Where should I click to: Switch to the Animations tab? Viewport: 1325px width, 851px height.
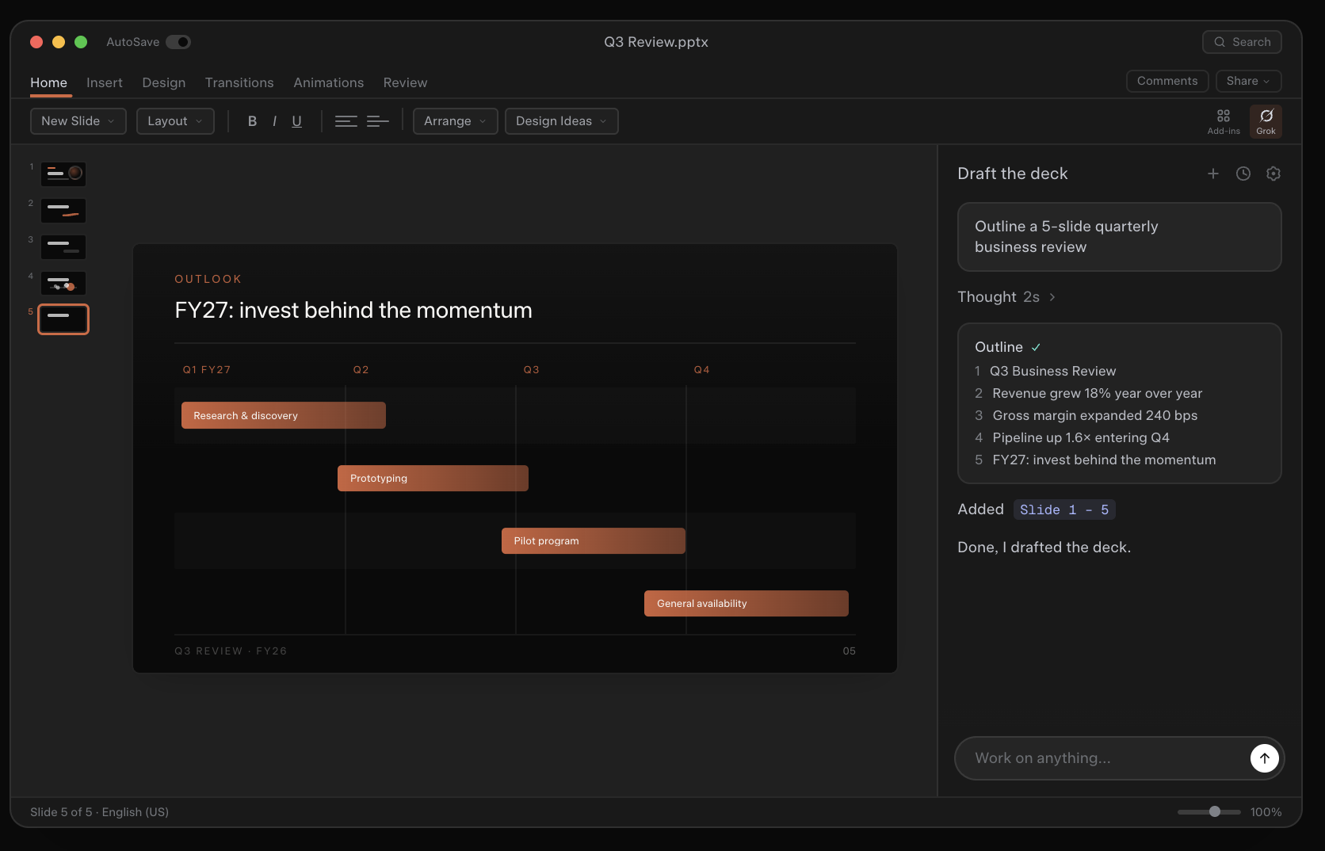click(329, 82)
